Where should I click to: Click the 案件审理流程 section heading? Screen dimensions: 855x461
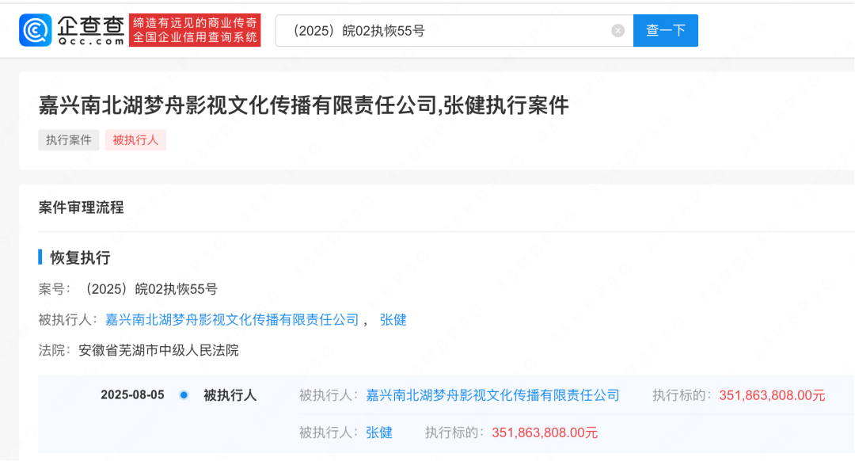(x=81, y=208)
